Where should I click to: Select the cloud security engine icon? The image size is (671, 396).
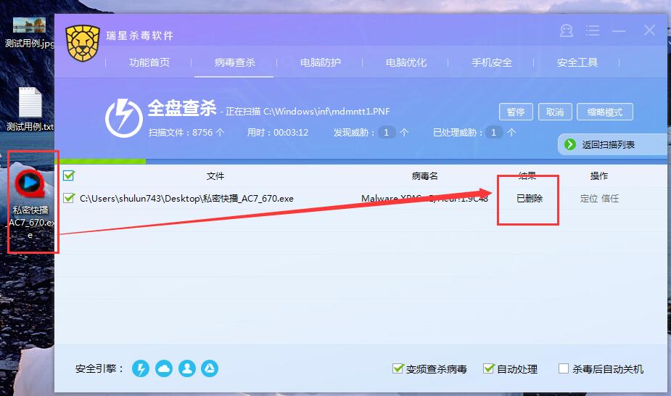point(164,368)
